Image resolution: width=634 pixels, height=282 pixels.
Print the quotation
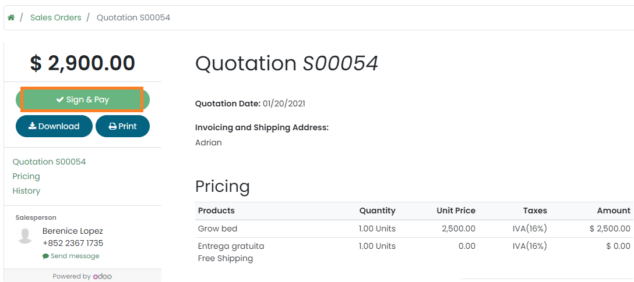pos(122,126)
